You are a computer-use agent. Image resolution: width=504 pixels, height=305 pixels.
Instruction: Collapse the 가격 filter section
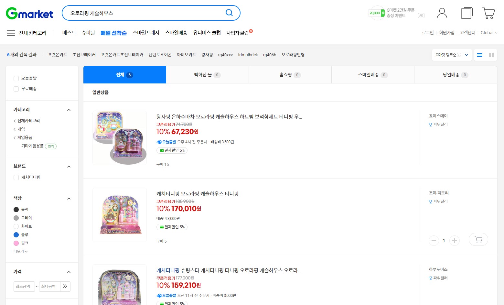coord(69,272)
